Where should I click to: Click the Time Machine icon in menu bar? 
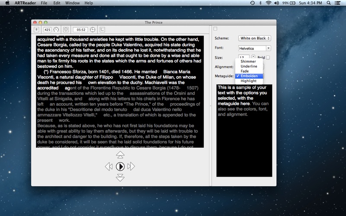pyautogui.click(x=252, y=3)
